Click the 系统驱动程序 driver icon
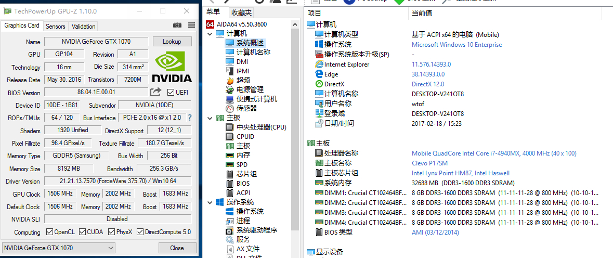Screen dimensions: 613x258 (229, 230)
